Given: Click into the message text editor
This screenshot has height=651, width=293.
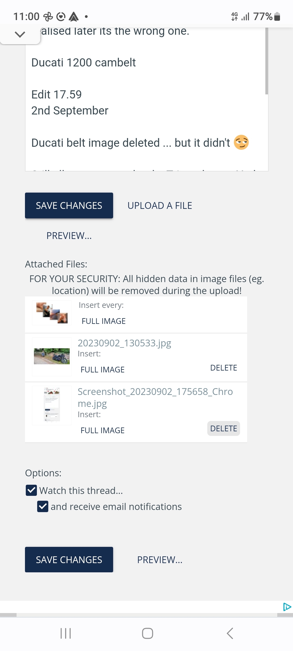Looking at the screenshot, I should [146, 81].
